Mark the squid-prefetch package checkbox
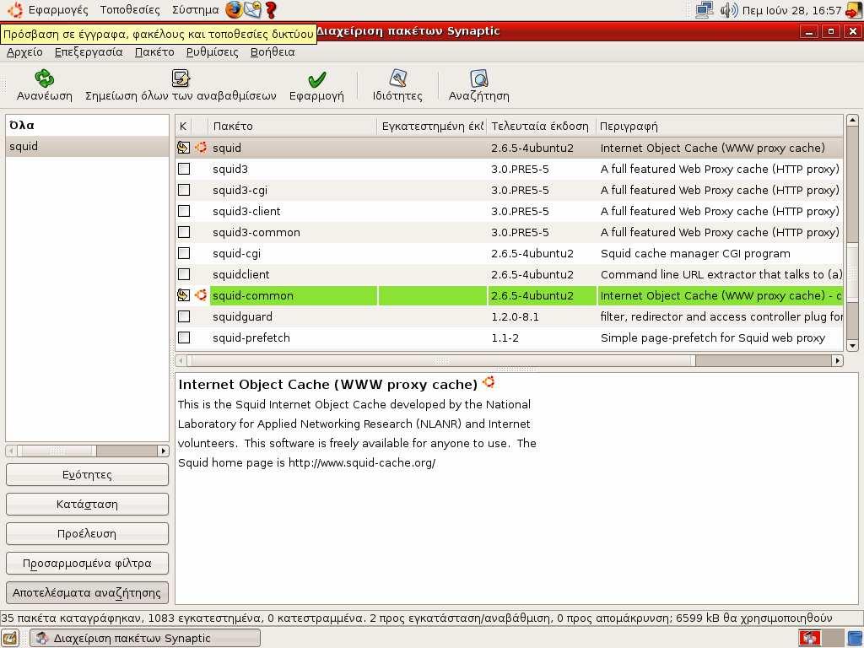 (x=184, y=337)
